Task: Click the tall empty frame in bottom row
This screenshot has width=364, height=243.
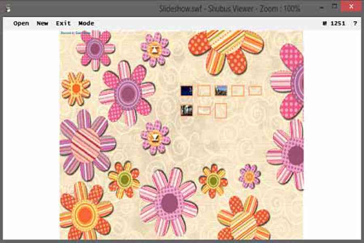Action: (221, 110)
